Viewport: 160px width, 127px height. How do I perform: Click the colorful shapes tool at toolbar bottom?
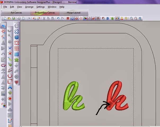[3, 105]
